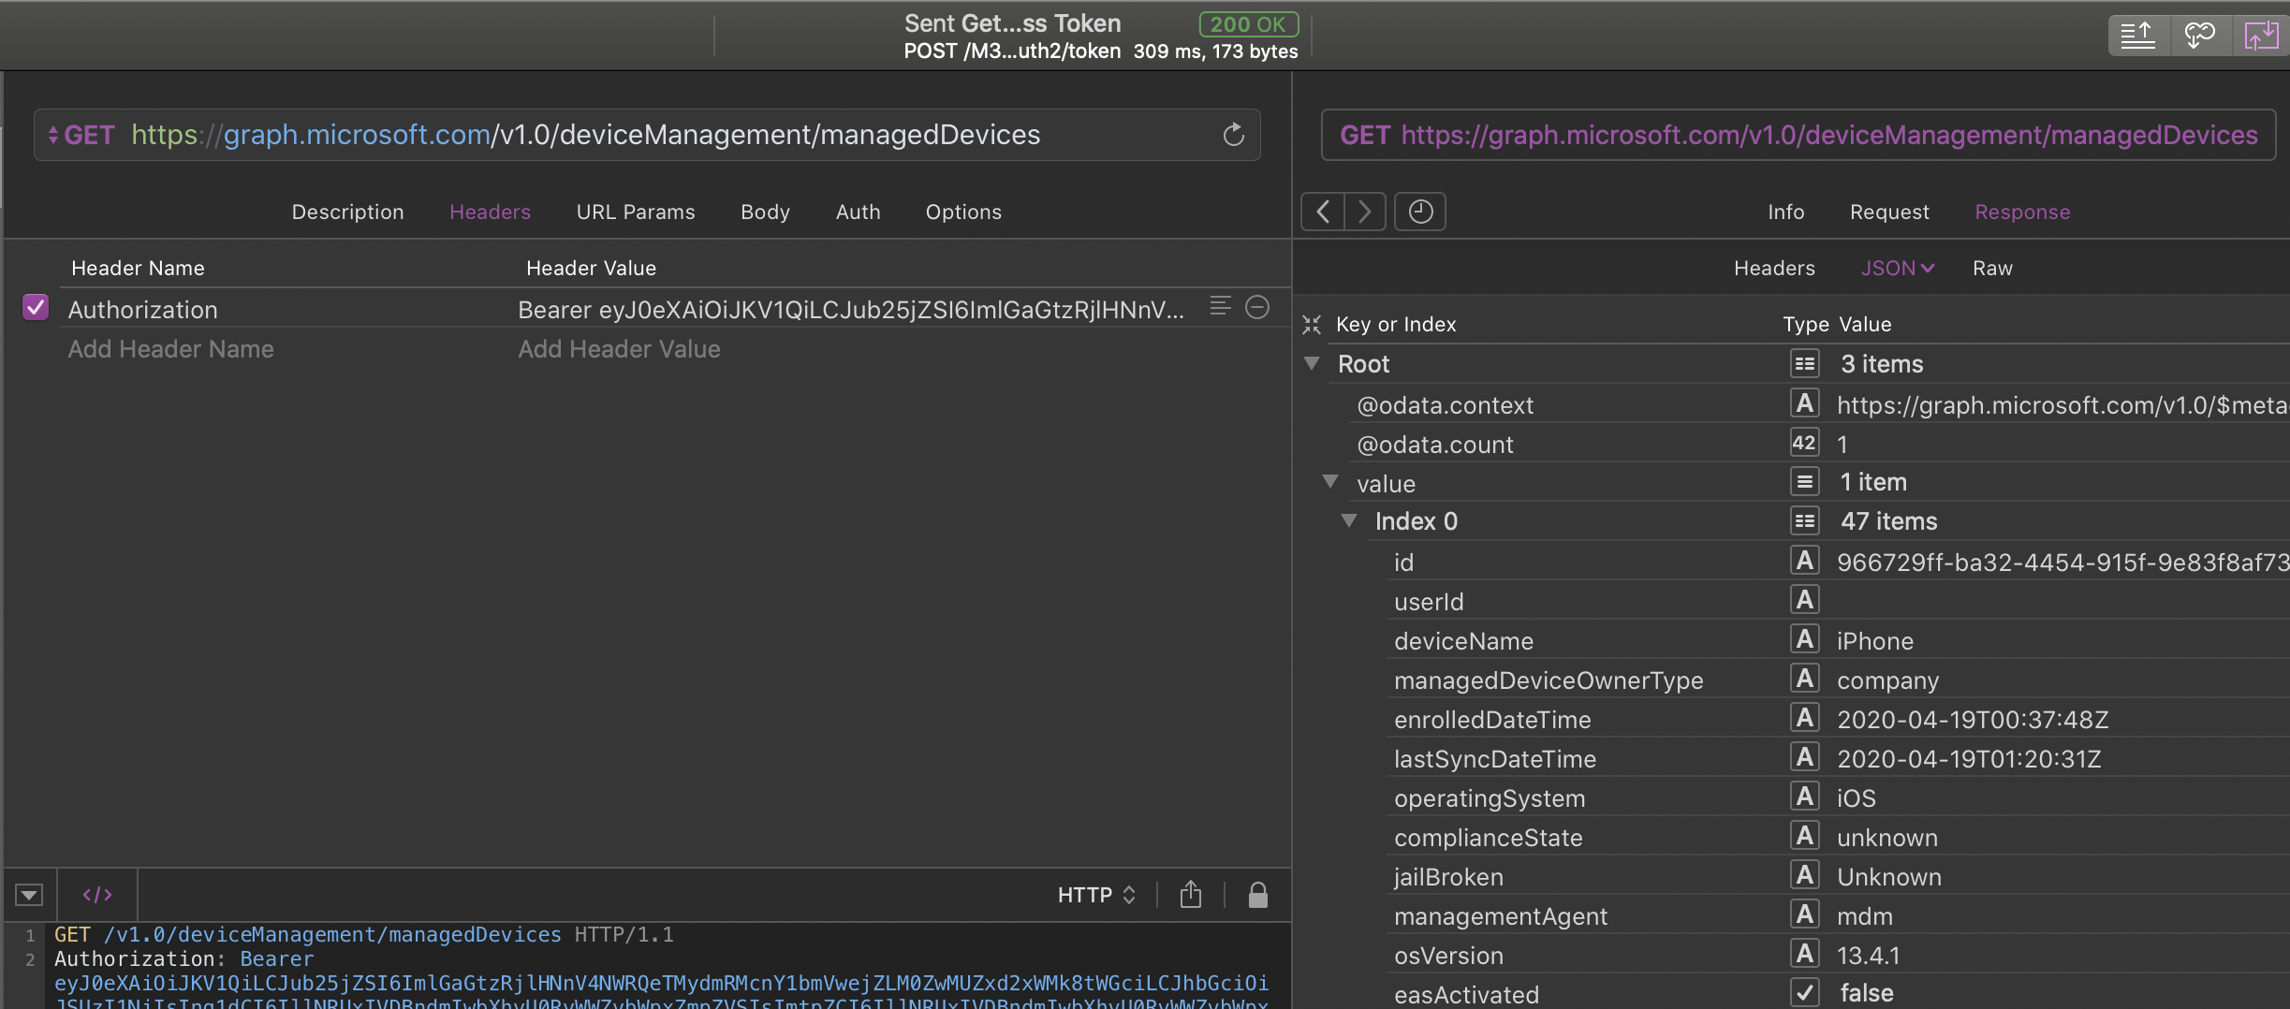Image resolution: width=2290 pixels, height=1009 pixels.
Task: Click the number type icon of @odata.count
Action: coord(1804,443)
